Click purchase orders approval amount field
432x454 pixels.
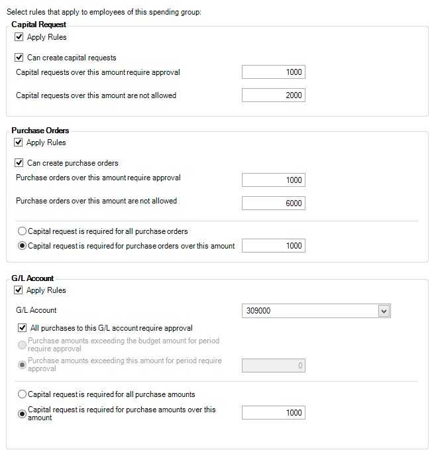(x=273, y=180)
